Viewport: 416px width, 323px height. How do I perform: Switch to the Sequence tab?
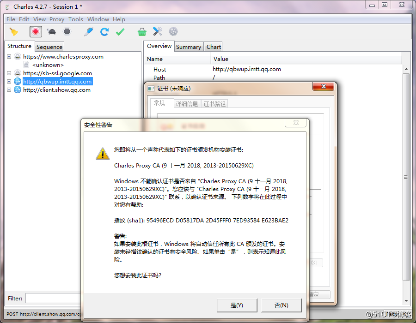pyautogui.click(x=49, y=47)
